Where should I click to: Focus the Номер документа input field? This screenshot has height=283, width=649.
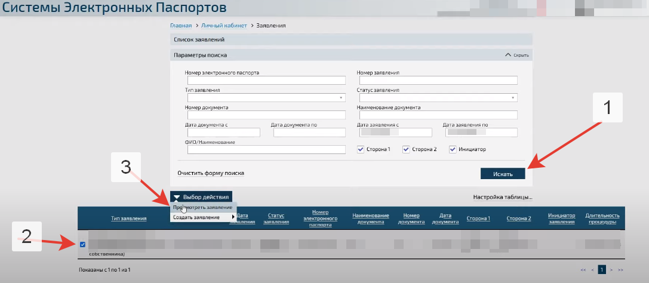[266, 115]
